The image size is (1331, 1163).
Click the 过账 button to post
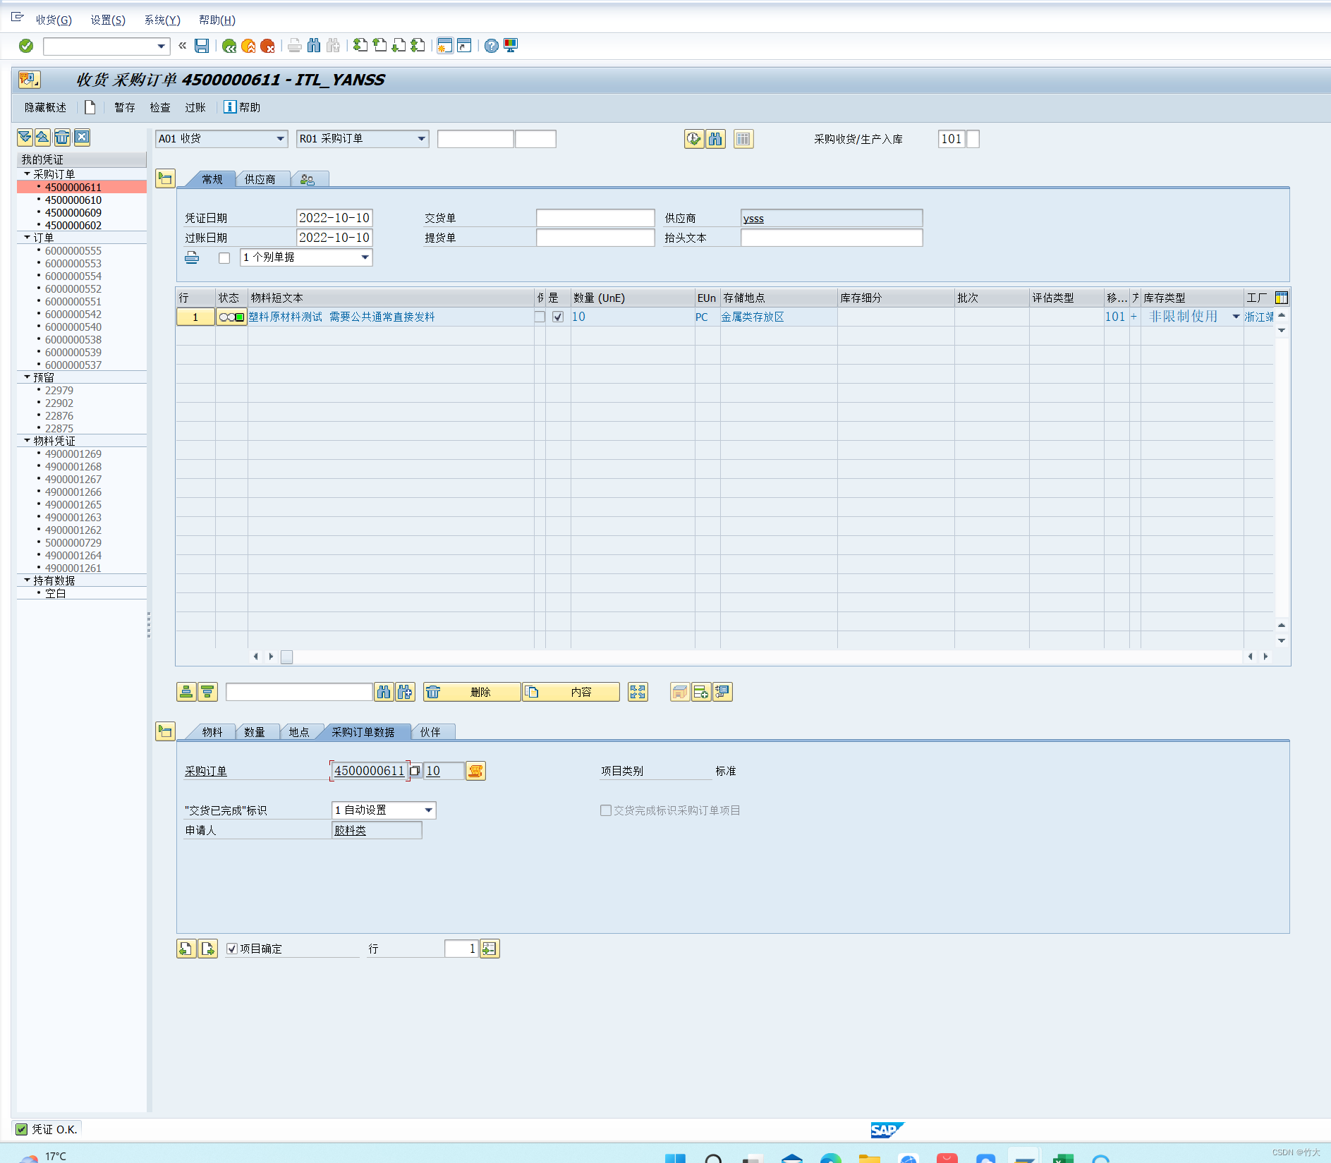pyautogui.click(x=195, y=107)
